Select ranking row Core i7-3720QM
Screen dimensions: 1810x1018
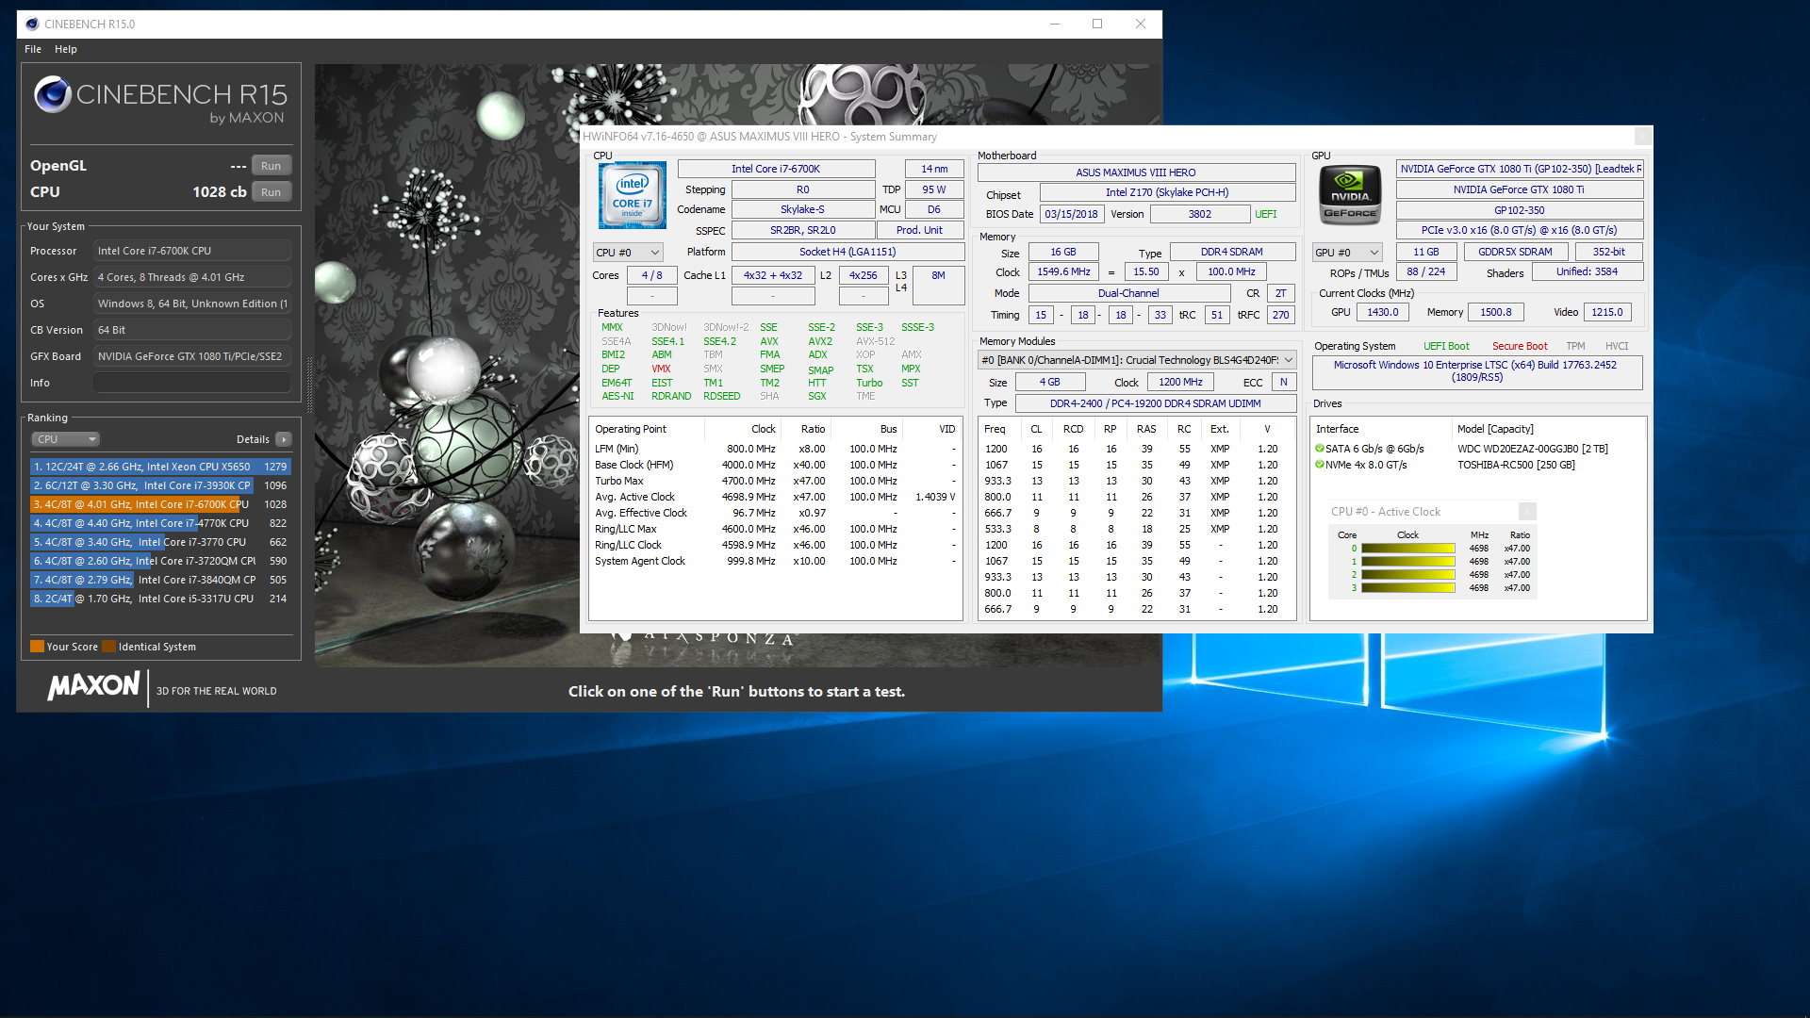(160, 561)
